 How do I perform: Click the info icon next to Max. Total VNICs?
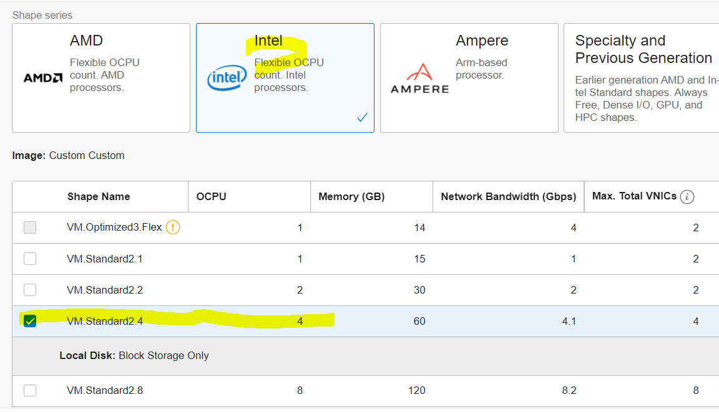687,197
